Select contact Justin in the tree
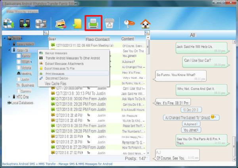The width and height of the screenshot is (238, 168). tap(25, 80)
